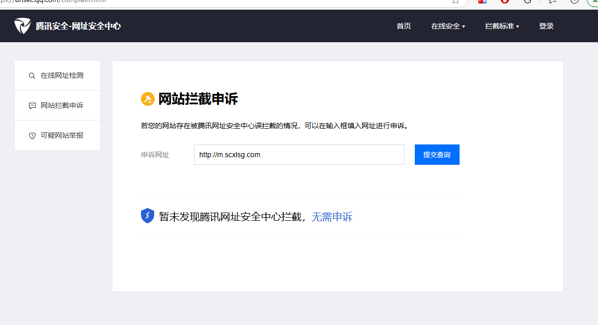Open 腾讯安全-网址安全中心 site title
This screenshot has width=598, height=325.
78,26
